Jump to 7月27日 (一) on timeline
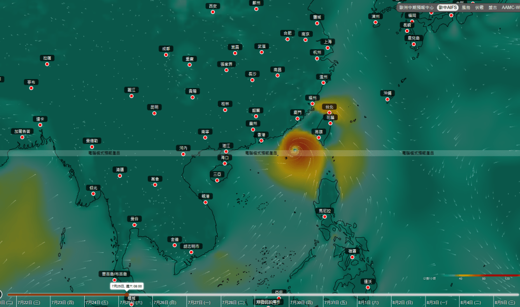 pos(199,302)
